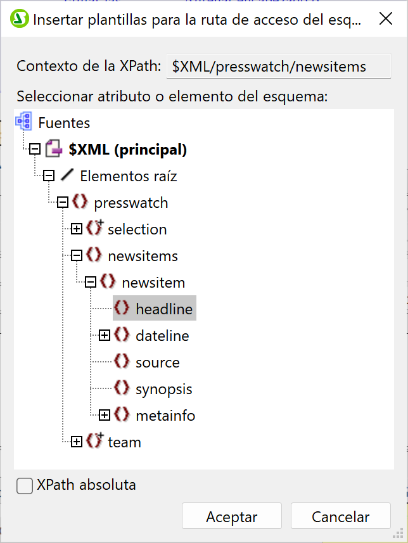Viewport: 408px width, 543px height.
Task: Click the synopsis element braces icon
Action: coord(122,388)
